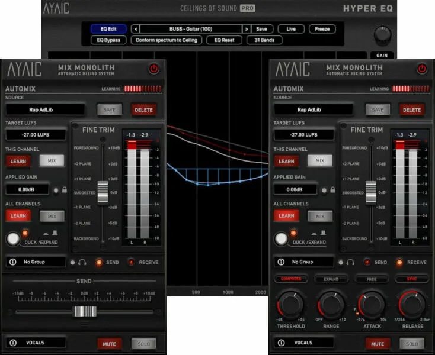Toggle the RECEIVE LED in left Mix Monolith

pyautogui.click(x=131, y=262)
